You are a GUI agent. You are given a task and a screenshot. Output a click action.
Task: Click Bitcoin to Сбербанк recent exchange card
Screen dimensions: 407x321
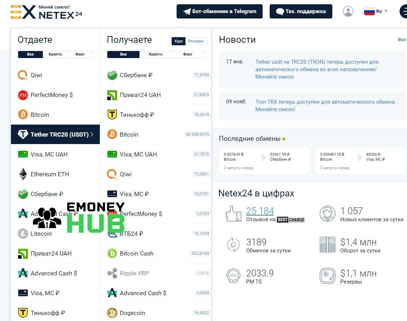coord(264,161)
